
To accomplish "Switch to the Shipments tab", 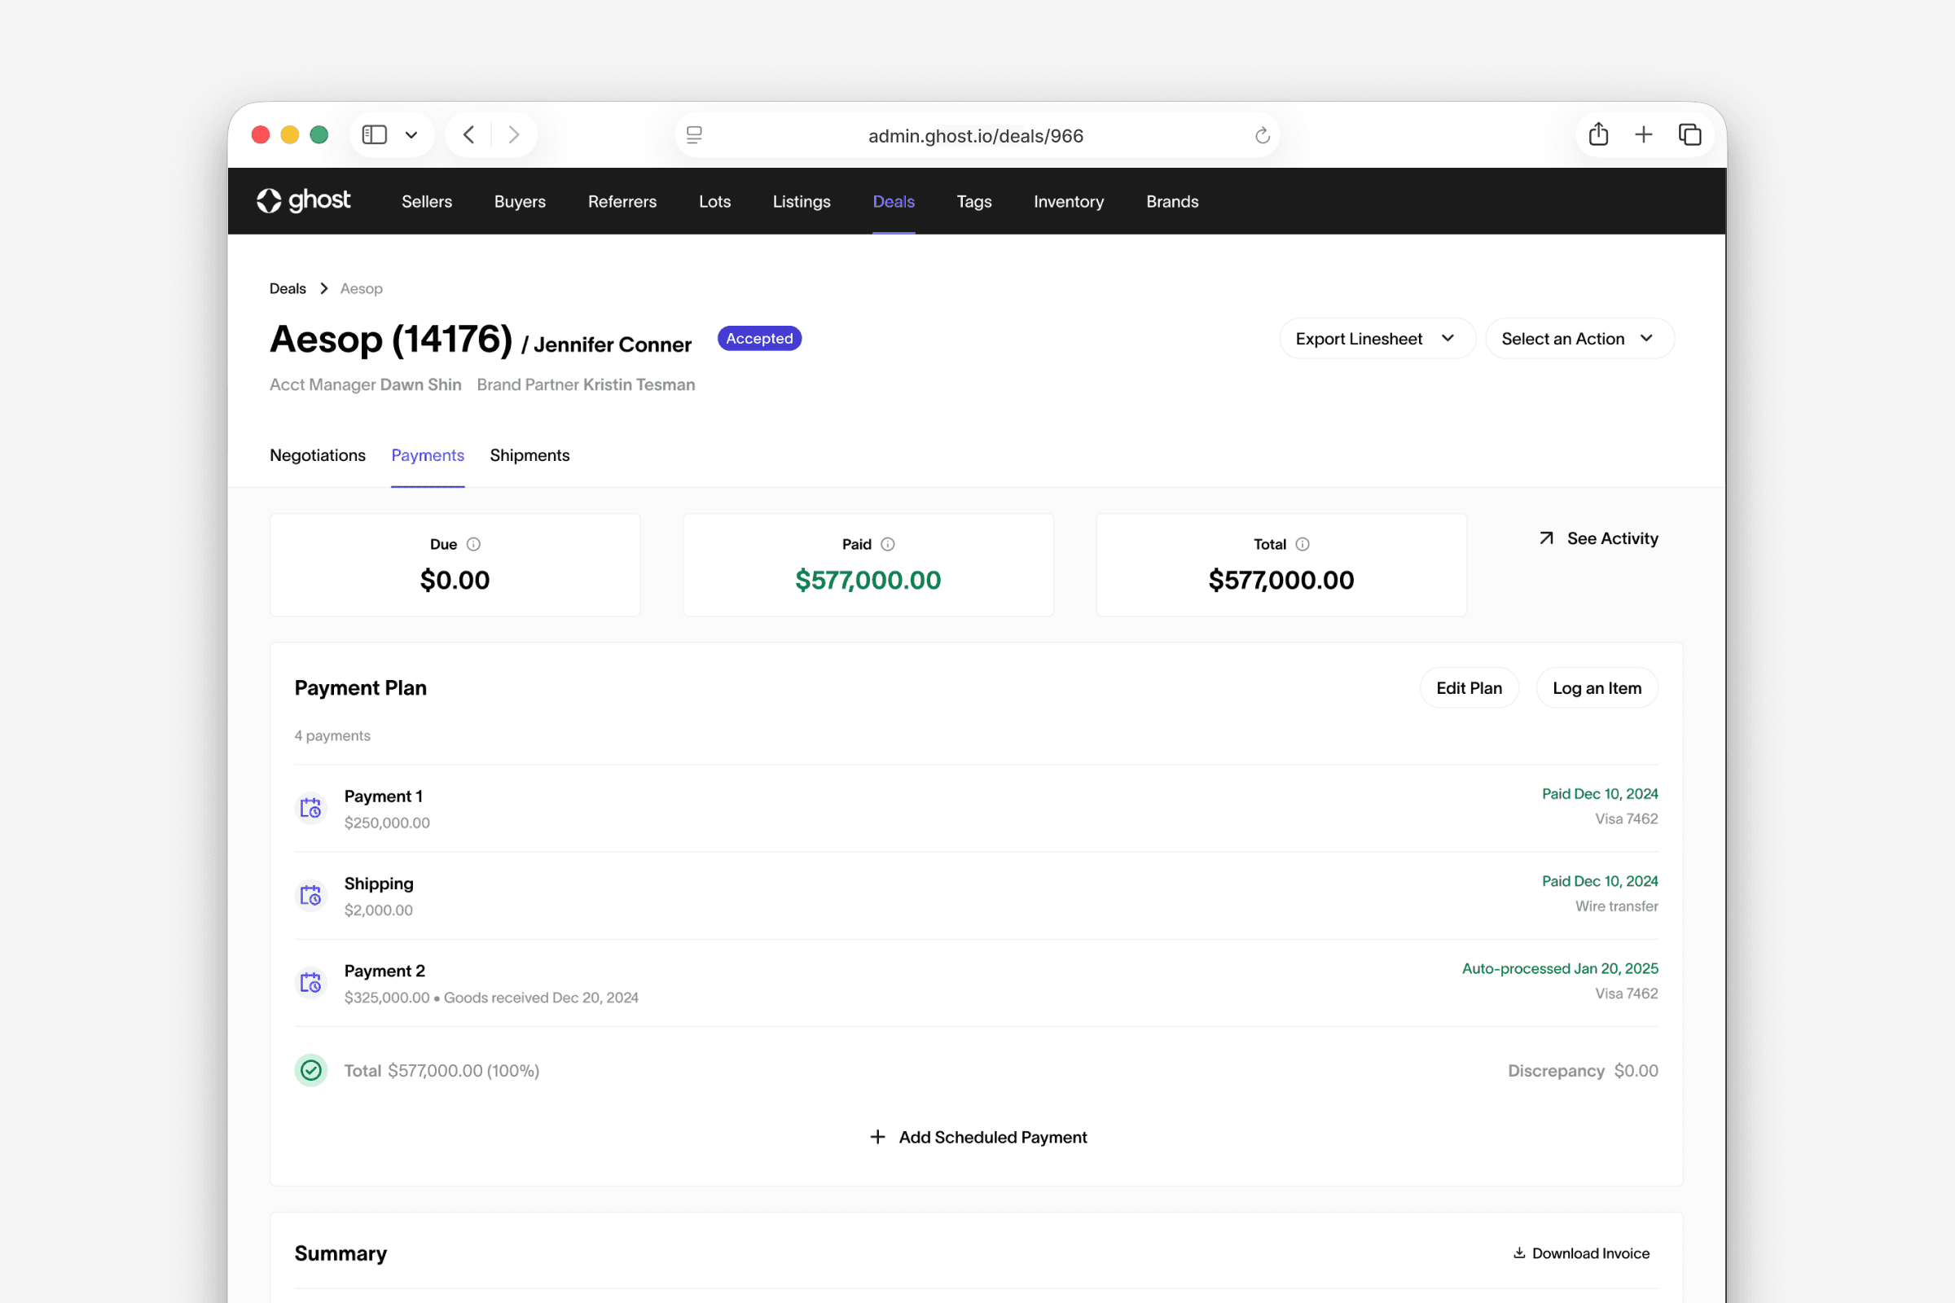I will click(529, 455).
